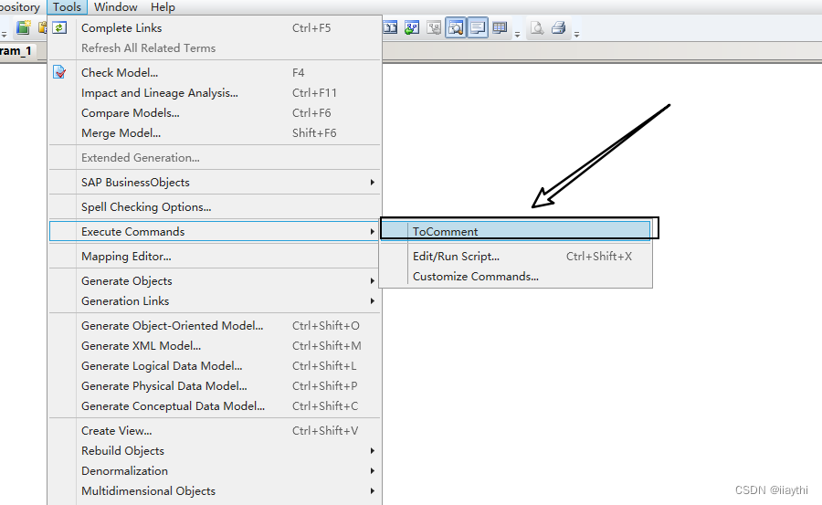Select ToComment from Execute Commands submenu
Image resolution: width=822 pixels, height=505 pixels.
coord(445,231)
